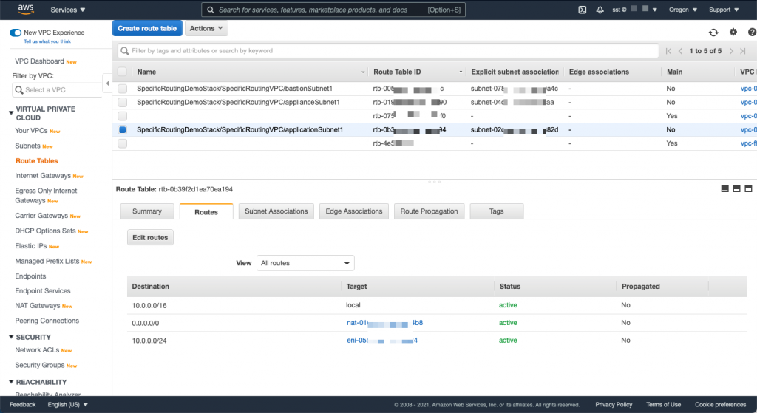Open the Feedback link in footer
Image resolution: width=757 pixels, height=413 pixels.
coord(23,404)
